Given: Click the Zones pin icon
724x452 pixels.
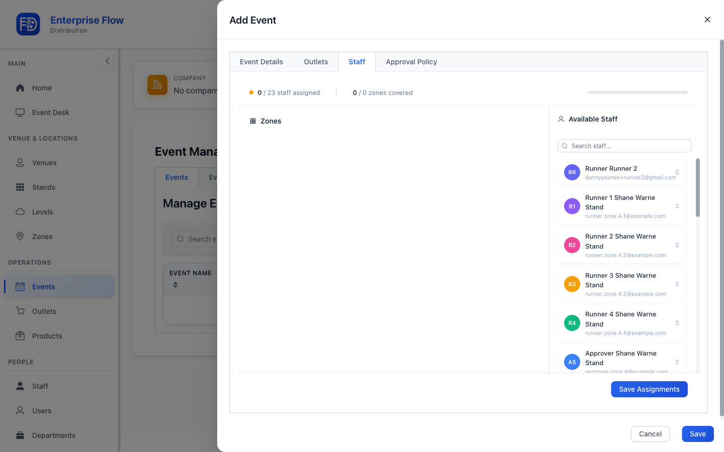Looking at the screenshot, I should pos(20,236).
